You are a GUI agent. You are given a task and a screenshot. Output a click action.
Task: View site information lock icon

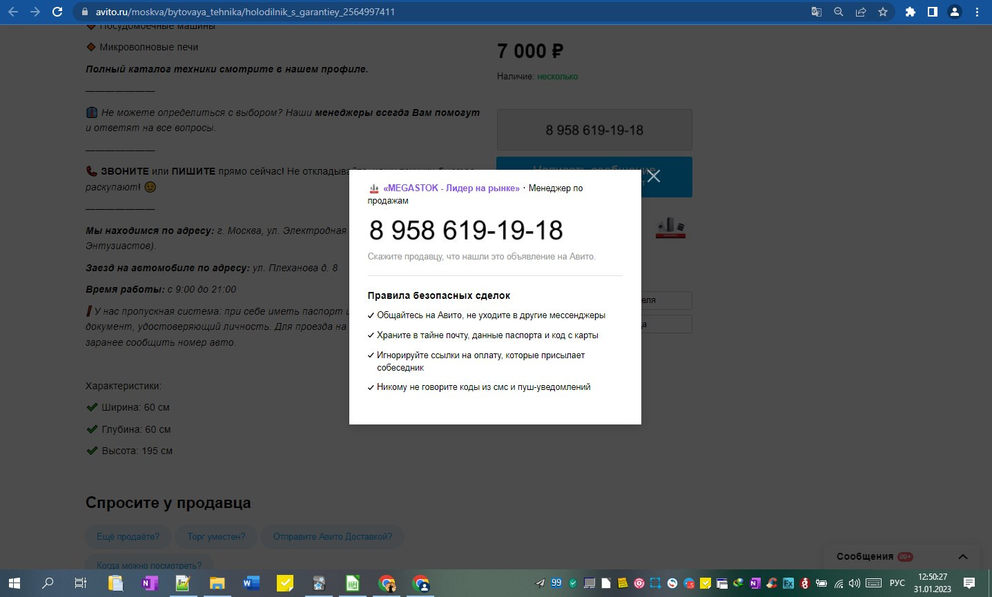click(x=85, y=12)
